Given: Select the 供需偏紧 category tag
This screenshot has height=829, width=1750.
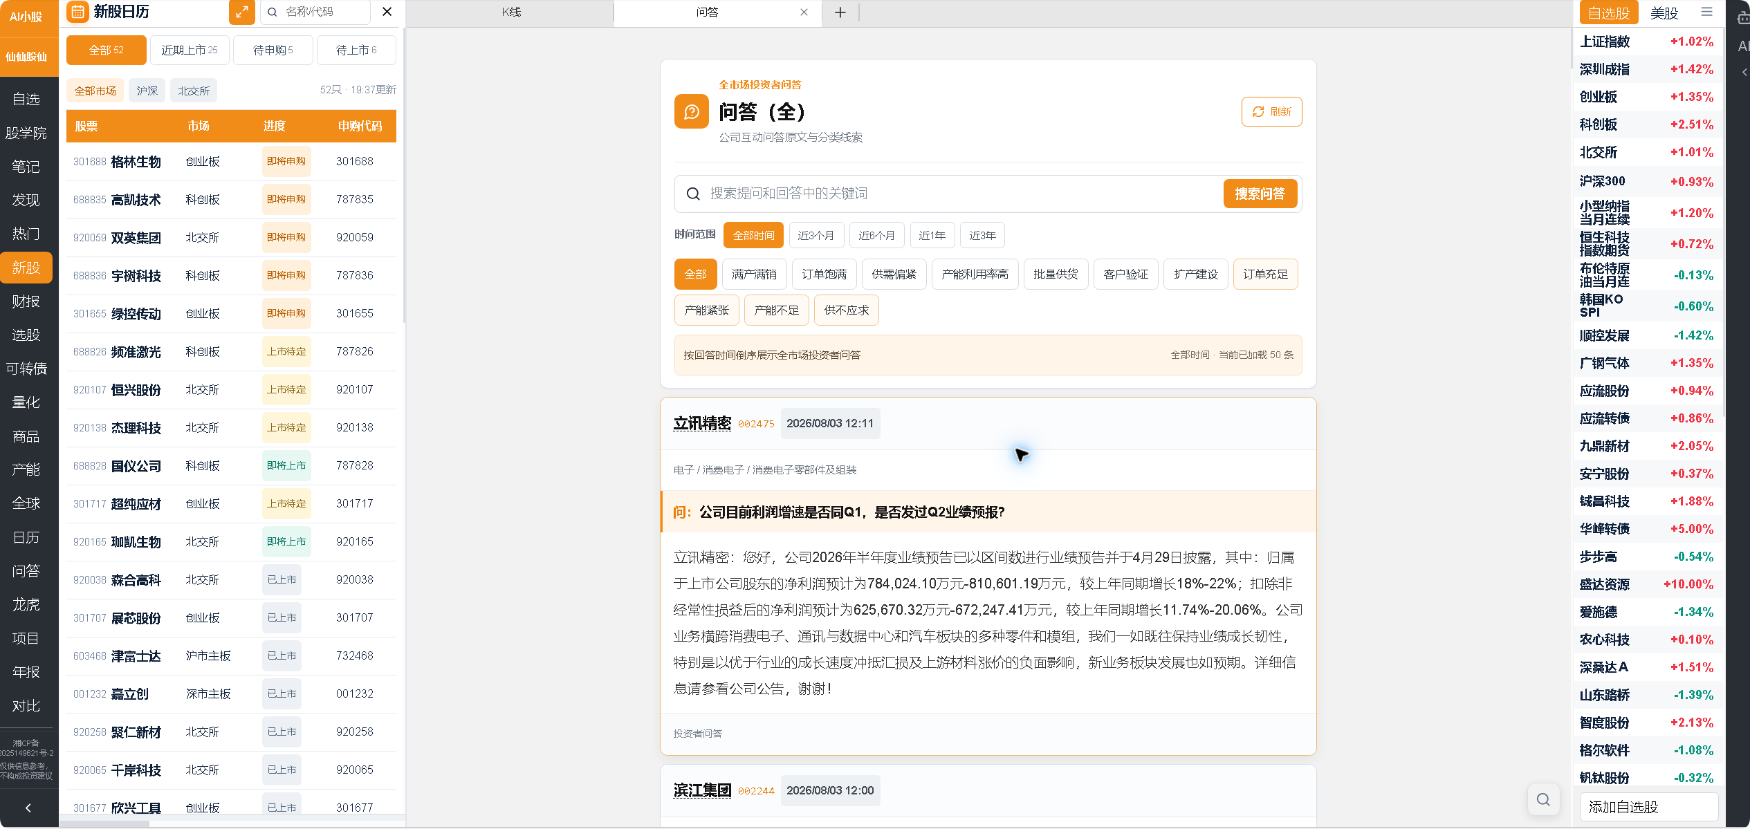Looking at the screenshot, I should click(894, 274).
